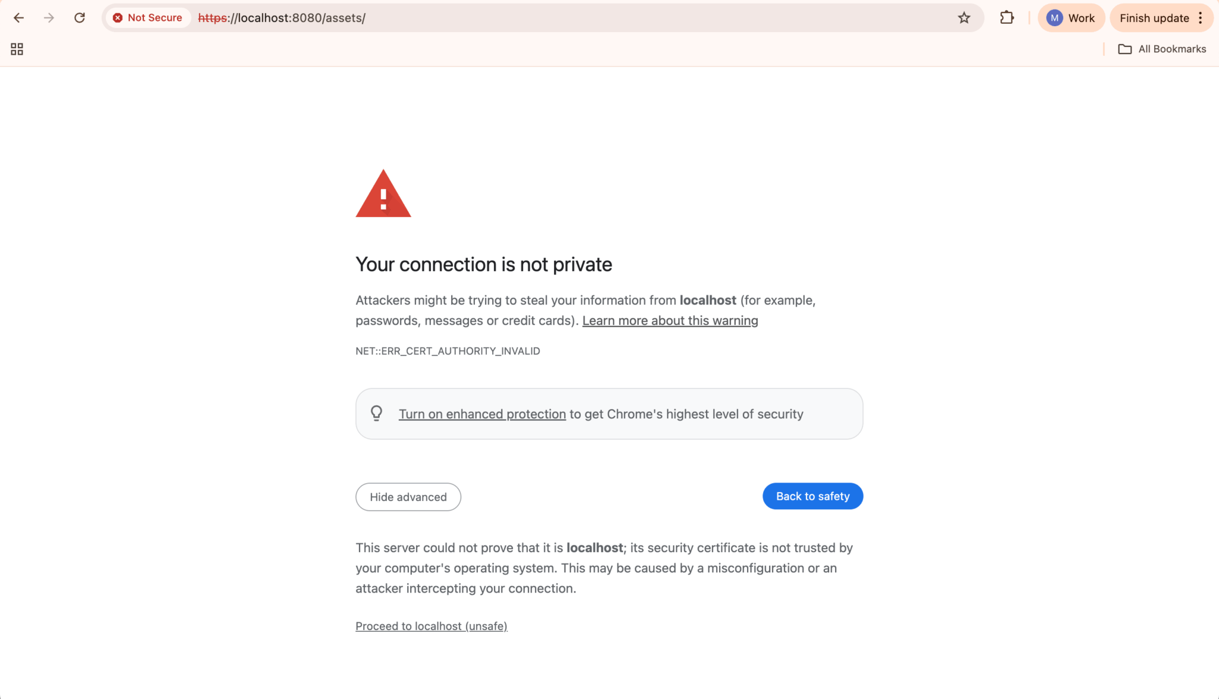This screenshot has width=1219, height=699.
Task: Click Turn on enhanced protection link
Action: (x=482, y=414)
